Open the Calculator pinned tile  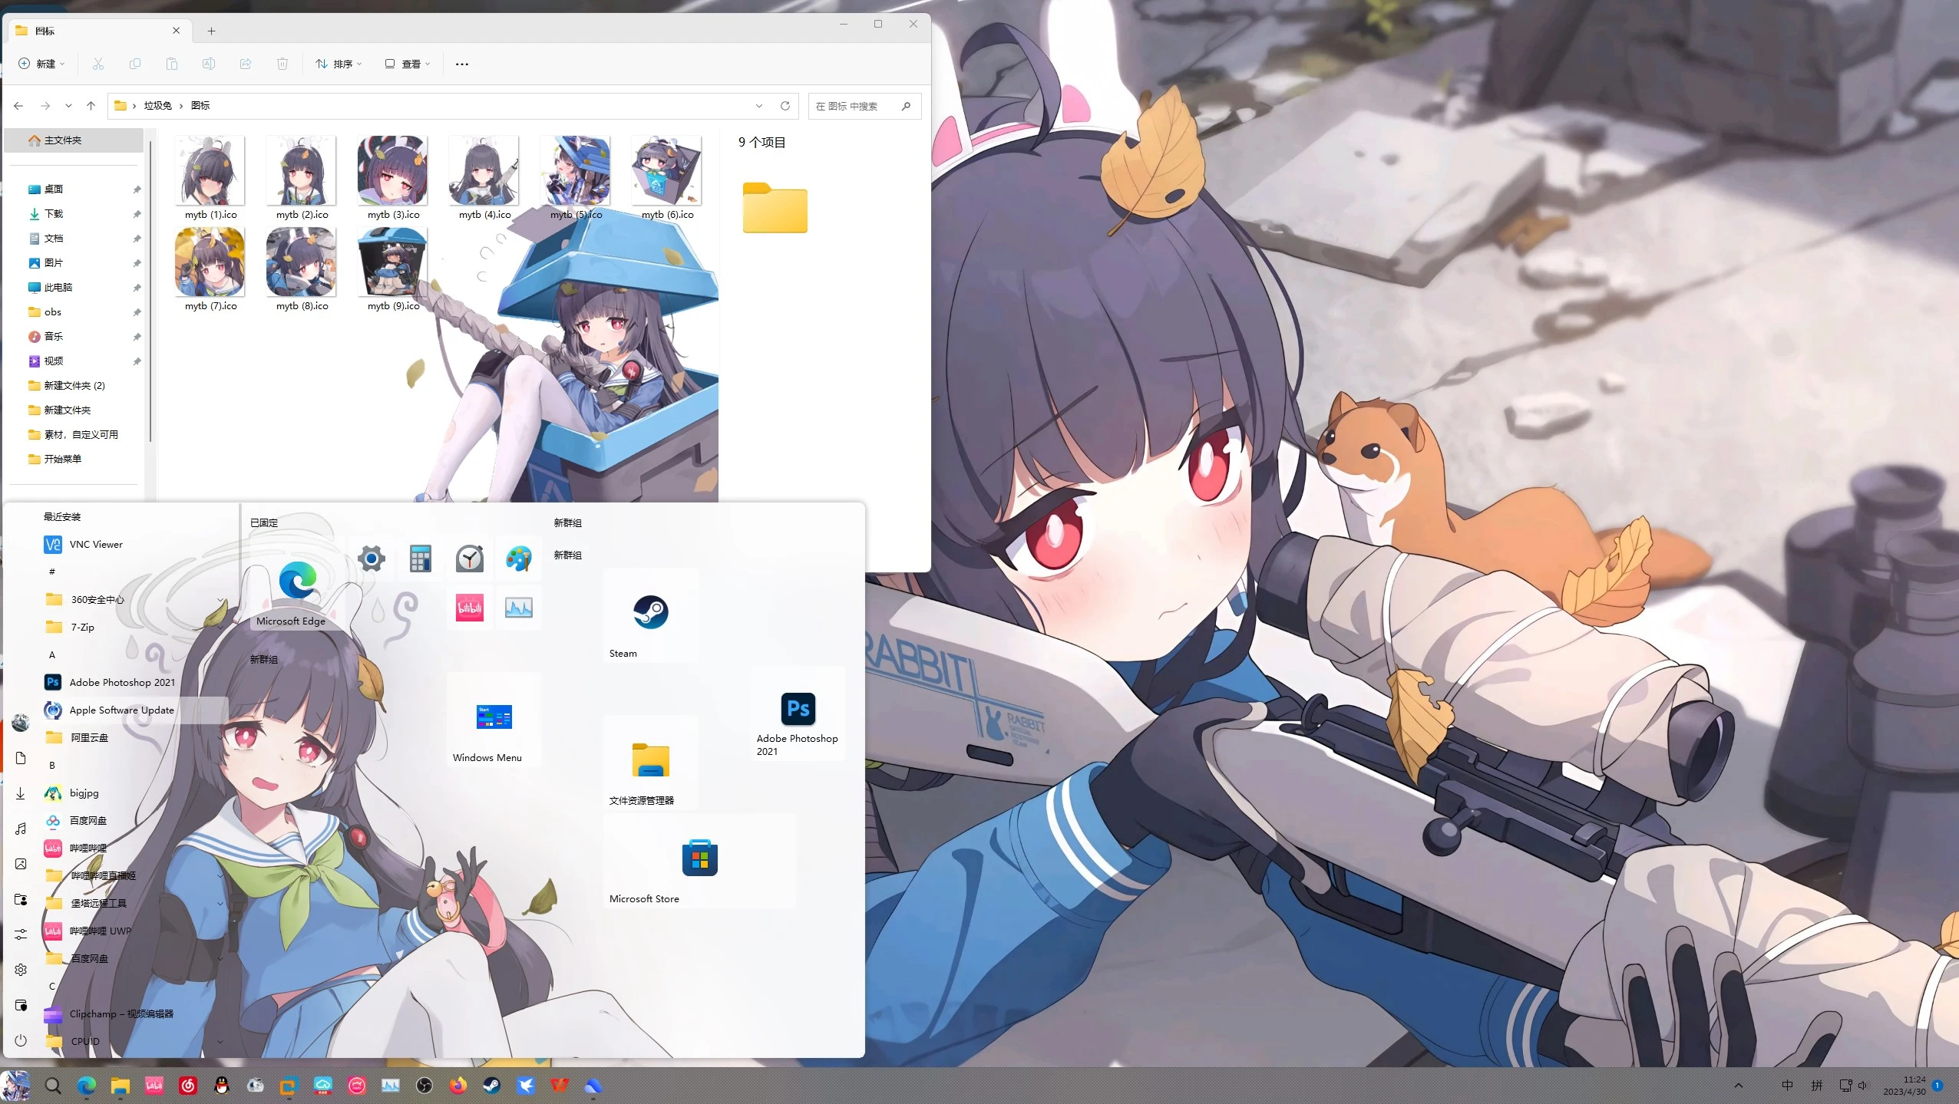click(420, 559)
